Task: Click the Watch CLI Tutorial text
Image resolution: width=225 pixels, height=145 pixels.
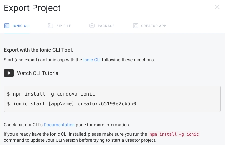Action: [x=38, y=73]
